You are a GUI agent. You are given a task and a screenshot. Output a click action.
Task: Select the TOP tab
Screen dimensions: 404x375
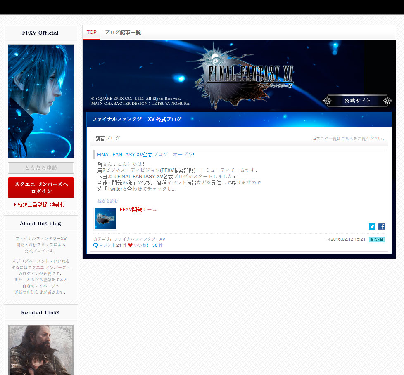pyautogui.click(x=91, y=32)
